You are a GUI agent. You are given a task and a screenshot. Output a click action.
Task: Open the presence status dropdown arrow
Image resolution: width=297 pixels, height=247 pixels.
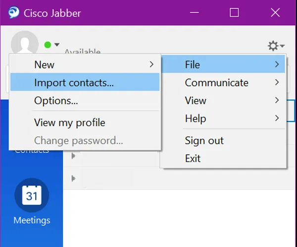(57, 45)
